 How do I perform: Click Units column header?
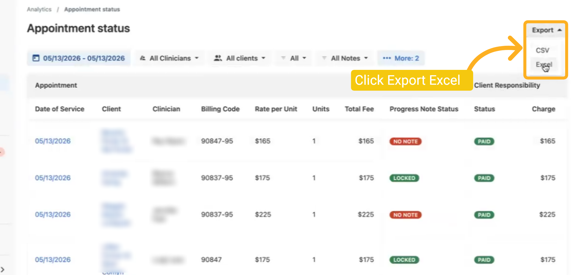point(321,109)
